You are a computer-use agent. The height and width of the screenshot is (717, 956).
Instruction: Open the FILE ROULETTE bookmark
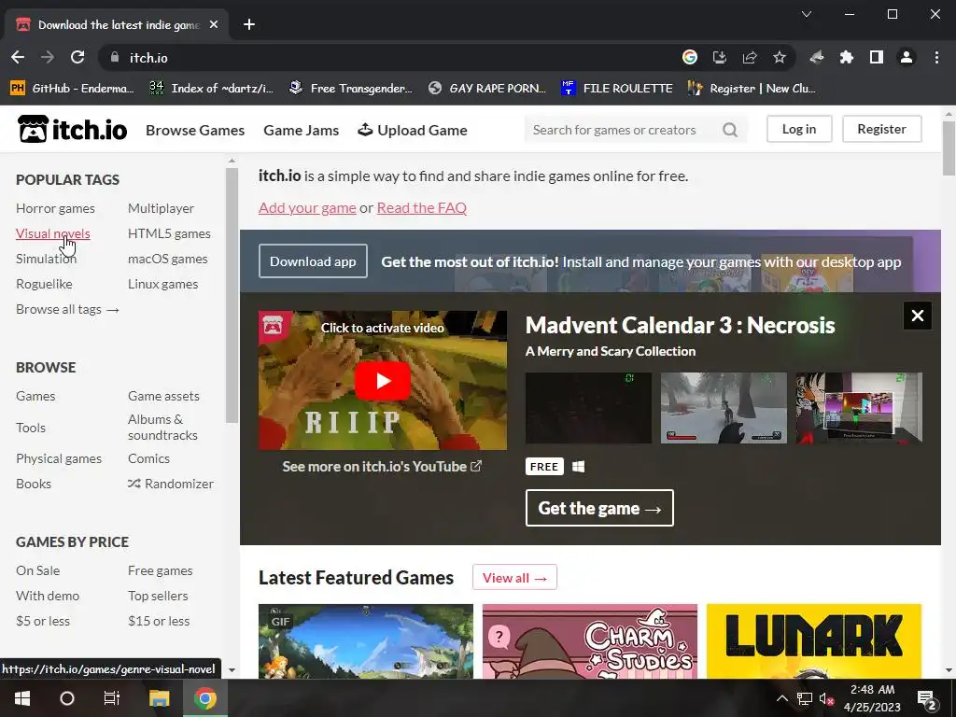(617, 89)
